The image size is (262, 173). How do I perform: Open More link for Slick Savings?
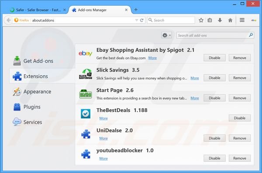click(195, 78)
